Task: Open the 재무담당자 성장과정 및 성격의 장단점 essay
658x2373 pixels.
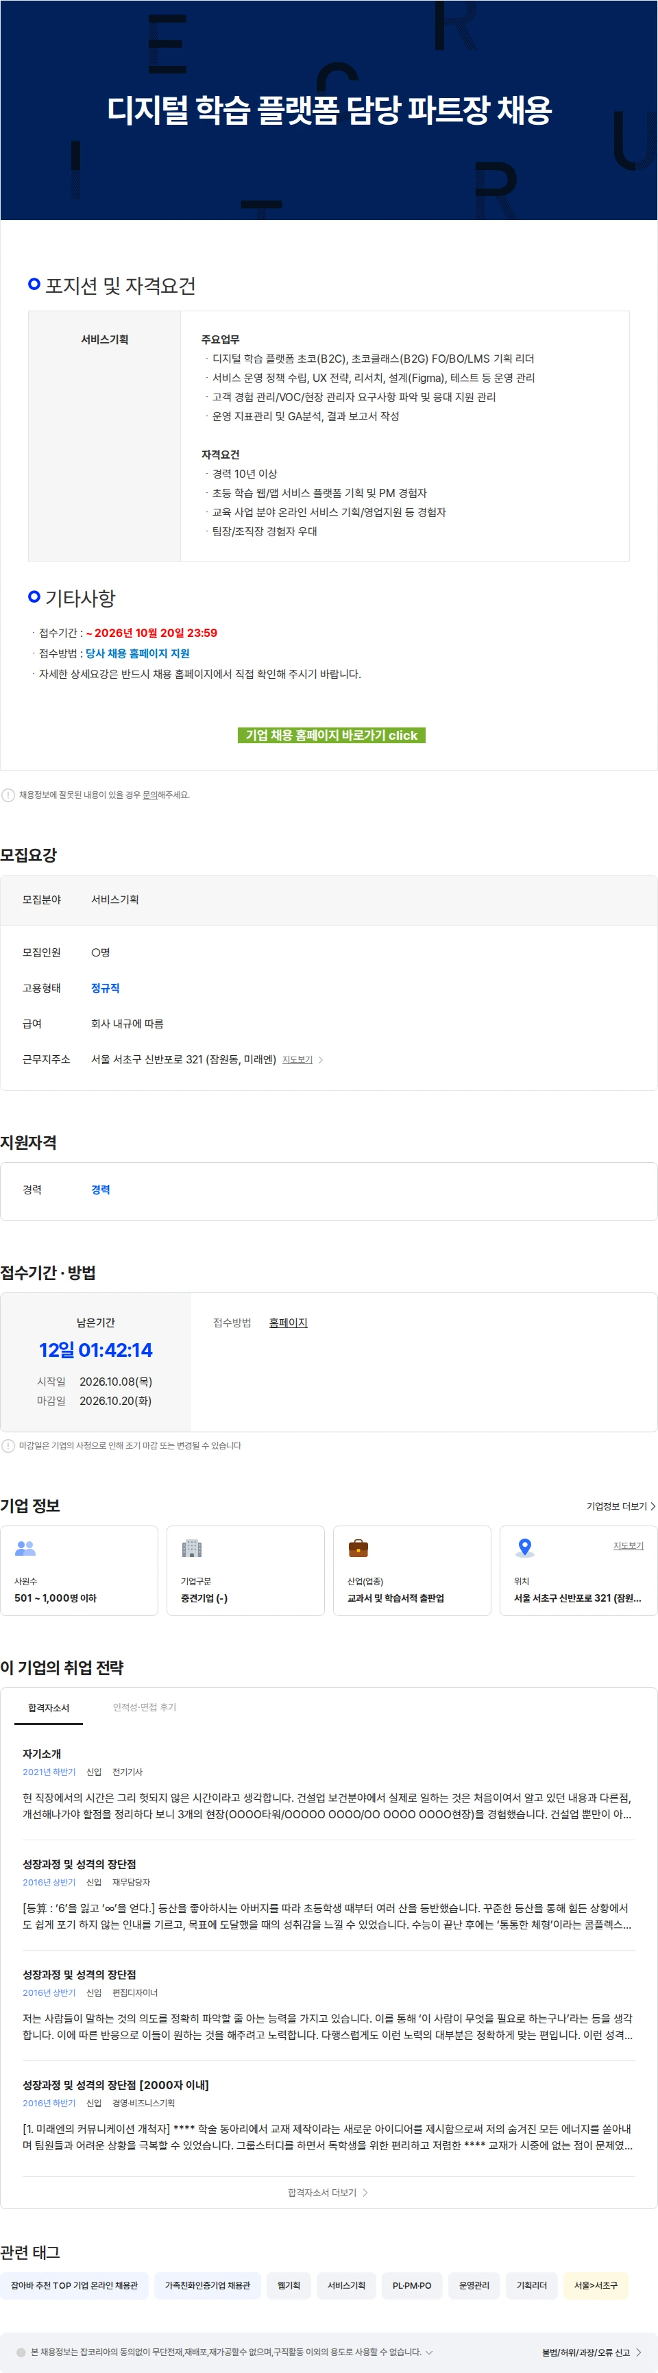Action: coord(328,1895)
